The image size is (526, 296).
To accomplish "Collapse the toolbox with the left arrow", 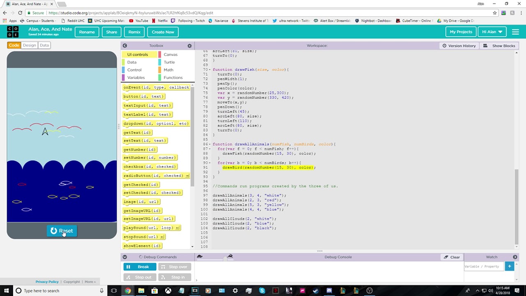I will coord(125,46).
